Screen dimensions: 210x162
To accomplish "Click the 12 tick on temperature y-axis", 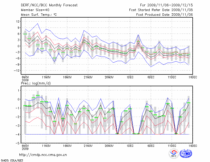I will pyautogui.click(x=18, y=21).
